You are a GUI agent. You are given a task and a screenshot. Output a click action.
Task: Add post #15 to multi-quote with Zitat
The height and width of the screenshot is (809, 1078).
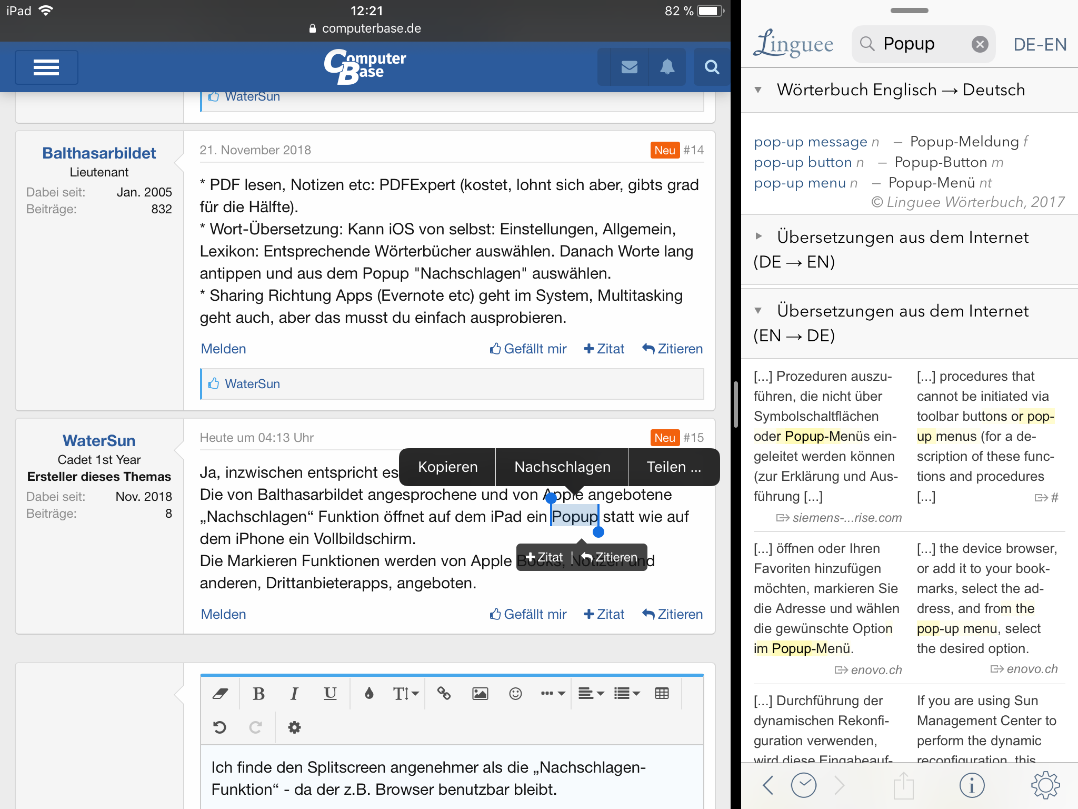(x=604, y=614)
